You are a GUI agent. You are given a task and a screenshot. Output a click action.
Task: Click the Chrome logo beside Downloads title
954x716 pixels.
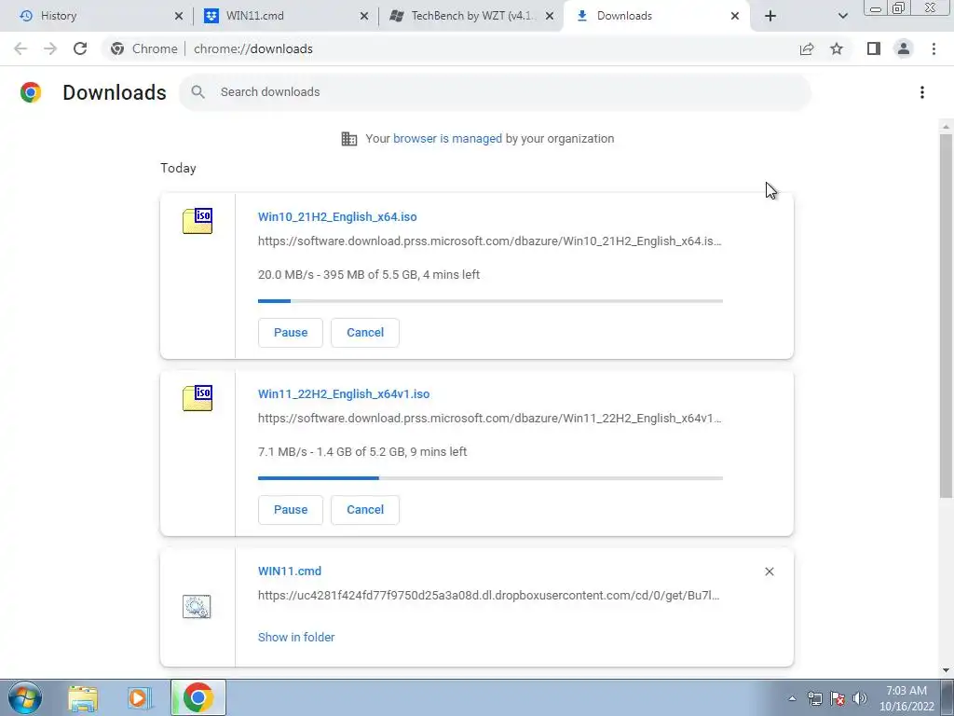(31, 92)
